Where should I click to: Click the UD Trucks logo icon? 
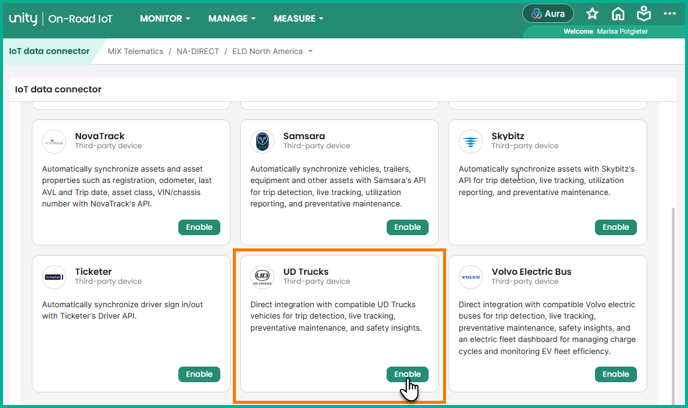(262, 277)
